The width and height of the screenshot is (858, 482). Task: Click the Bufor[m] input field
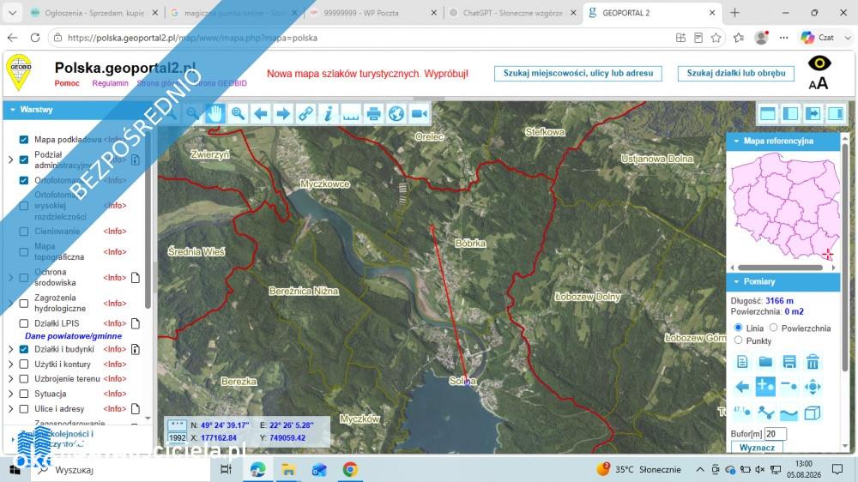point(776,434)
